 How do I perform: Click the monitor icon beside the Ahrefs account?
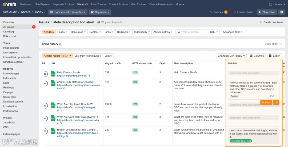pyautogui.click(x=270, y=5)
